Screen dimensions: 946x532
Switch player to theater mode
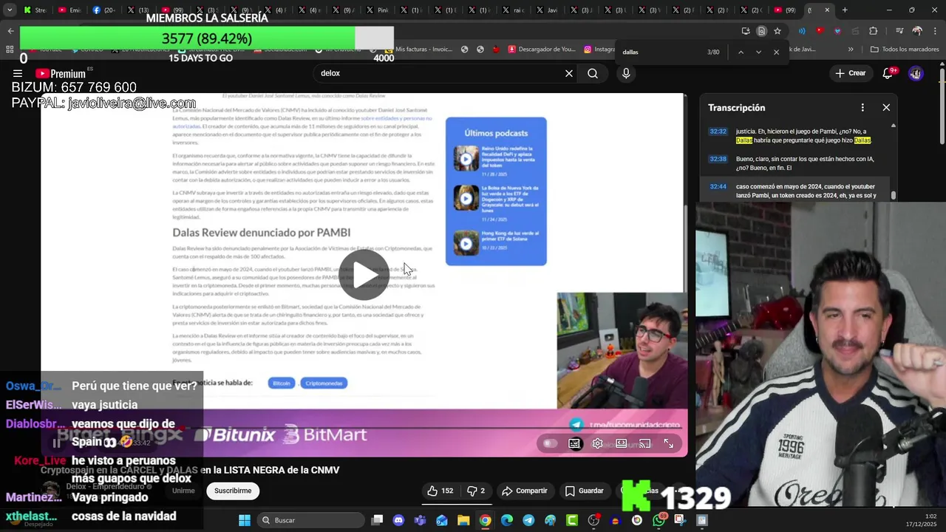(x=622, y=443)
